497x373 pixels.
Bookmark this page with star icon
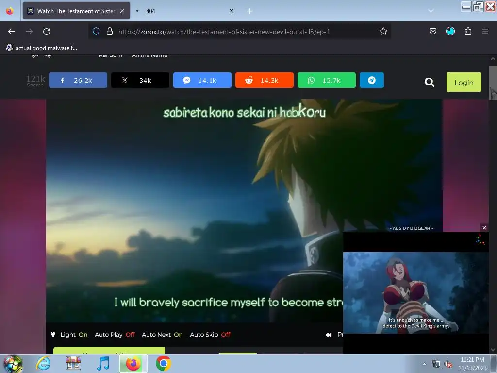(383, 31)
